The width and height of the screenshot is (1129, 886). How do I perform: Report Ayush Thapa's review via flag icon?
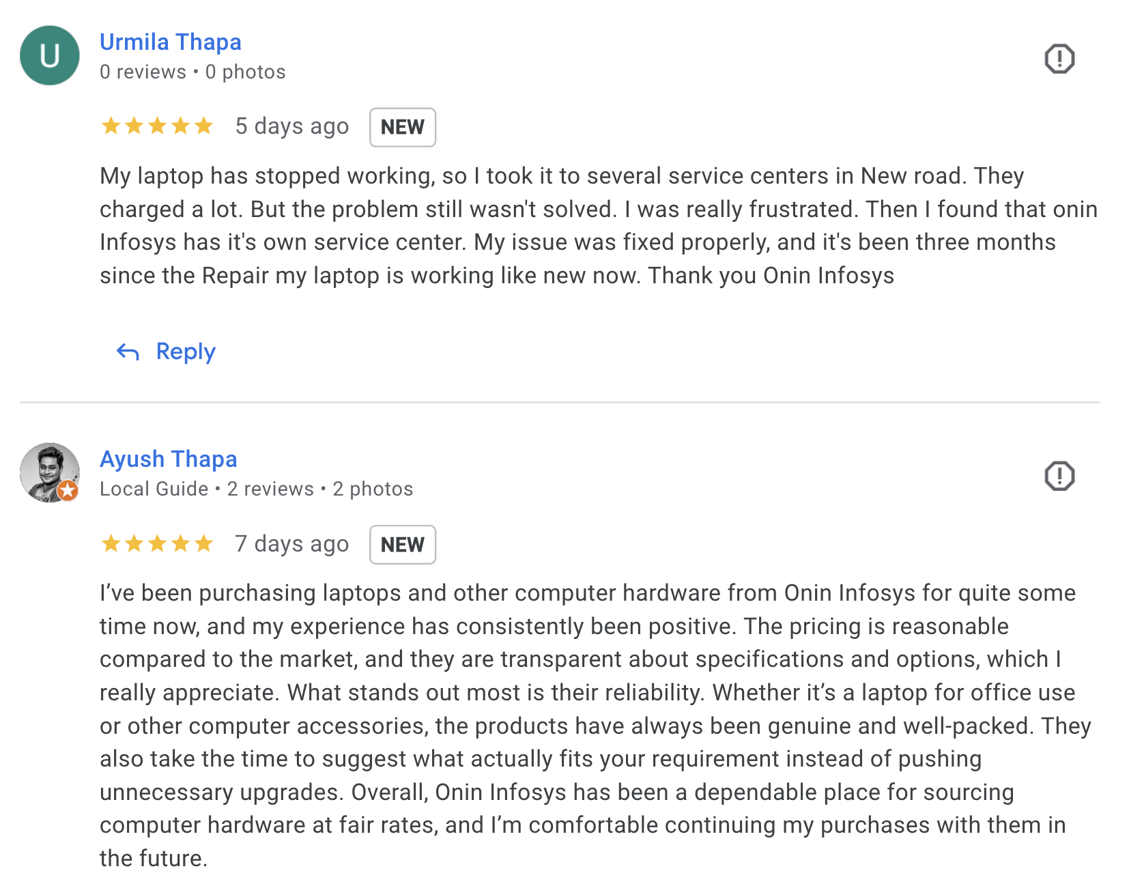[x=1059, y=476]
